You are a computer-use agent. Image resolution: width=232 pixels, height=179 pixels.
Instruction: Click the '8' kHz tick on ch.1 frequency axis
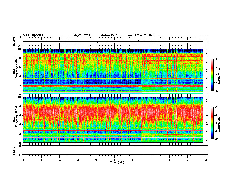pyautogui.click(x=21, y=58)
